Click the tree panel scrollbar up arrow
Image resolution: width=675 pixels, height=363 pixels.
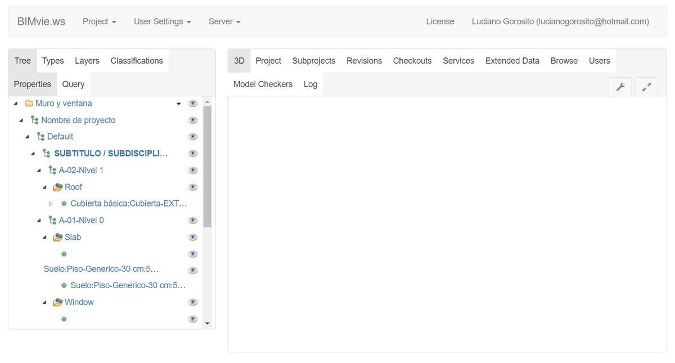tap(207, 102)
